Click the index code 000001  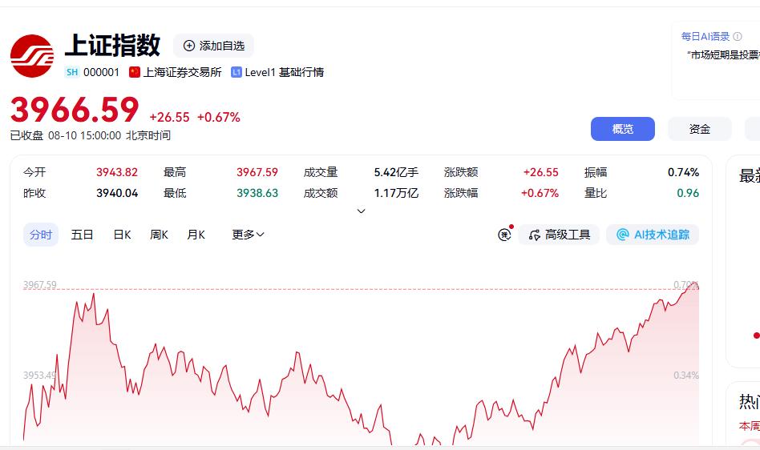click(101, 72)
